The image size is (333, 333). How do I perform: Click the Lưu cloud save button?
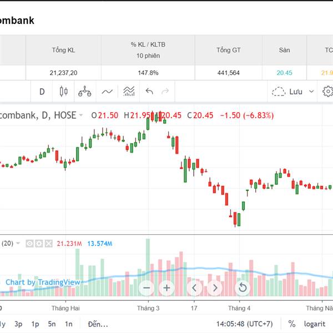(287, 92)
